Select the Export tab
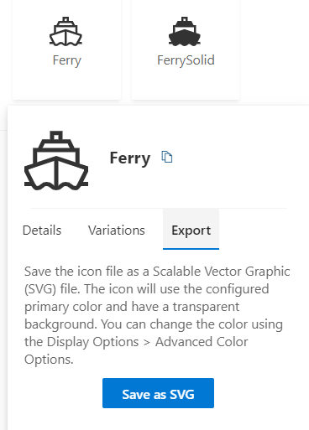The height and width of the screenshot is (430, 309). (x=191, y=229)
